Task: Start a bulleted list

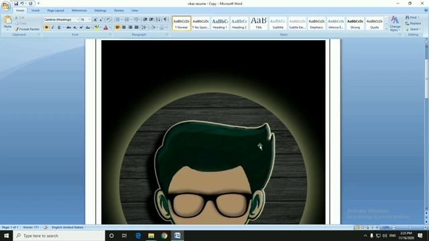Action: pos(118,19)
